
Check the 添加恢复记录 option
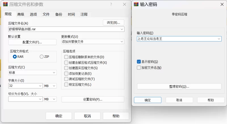point(66,74)
